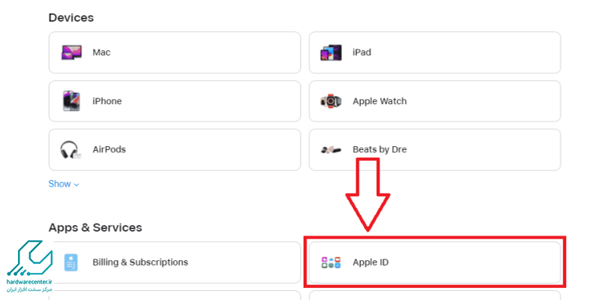Select the Apple ID text label
The height and width of the screenshot is (300, 600).
tap(370, 262)
